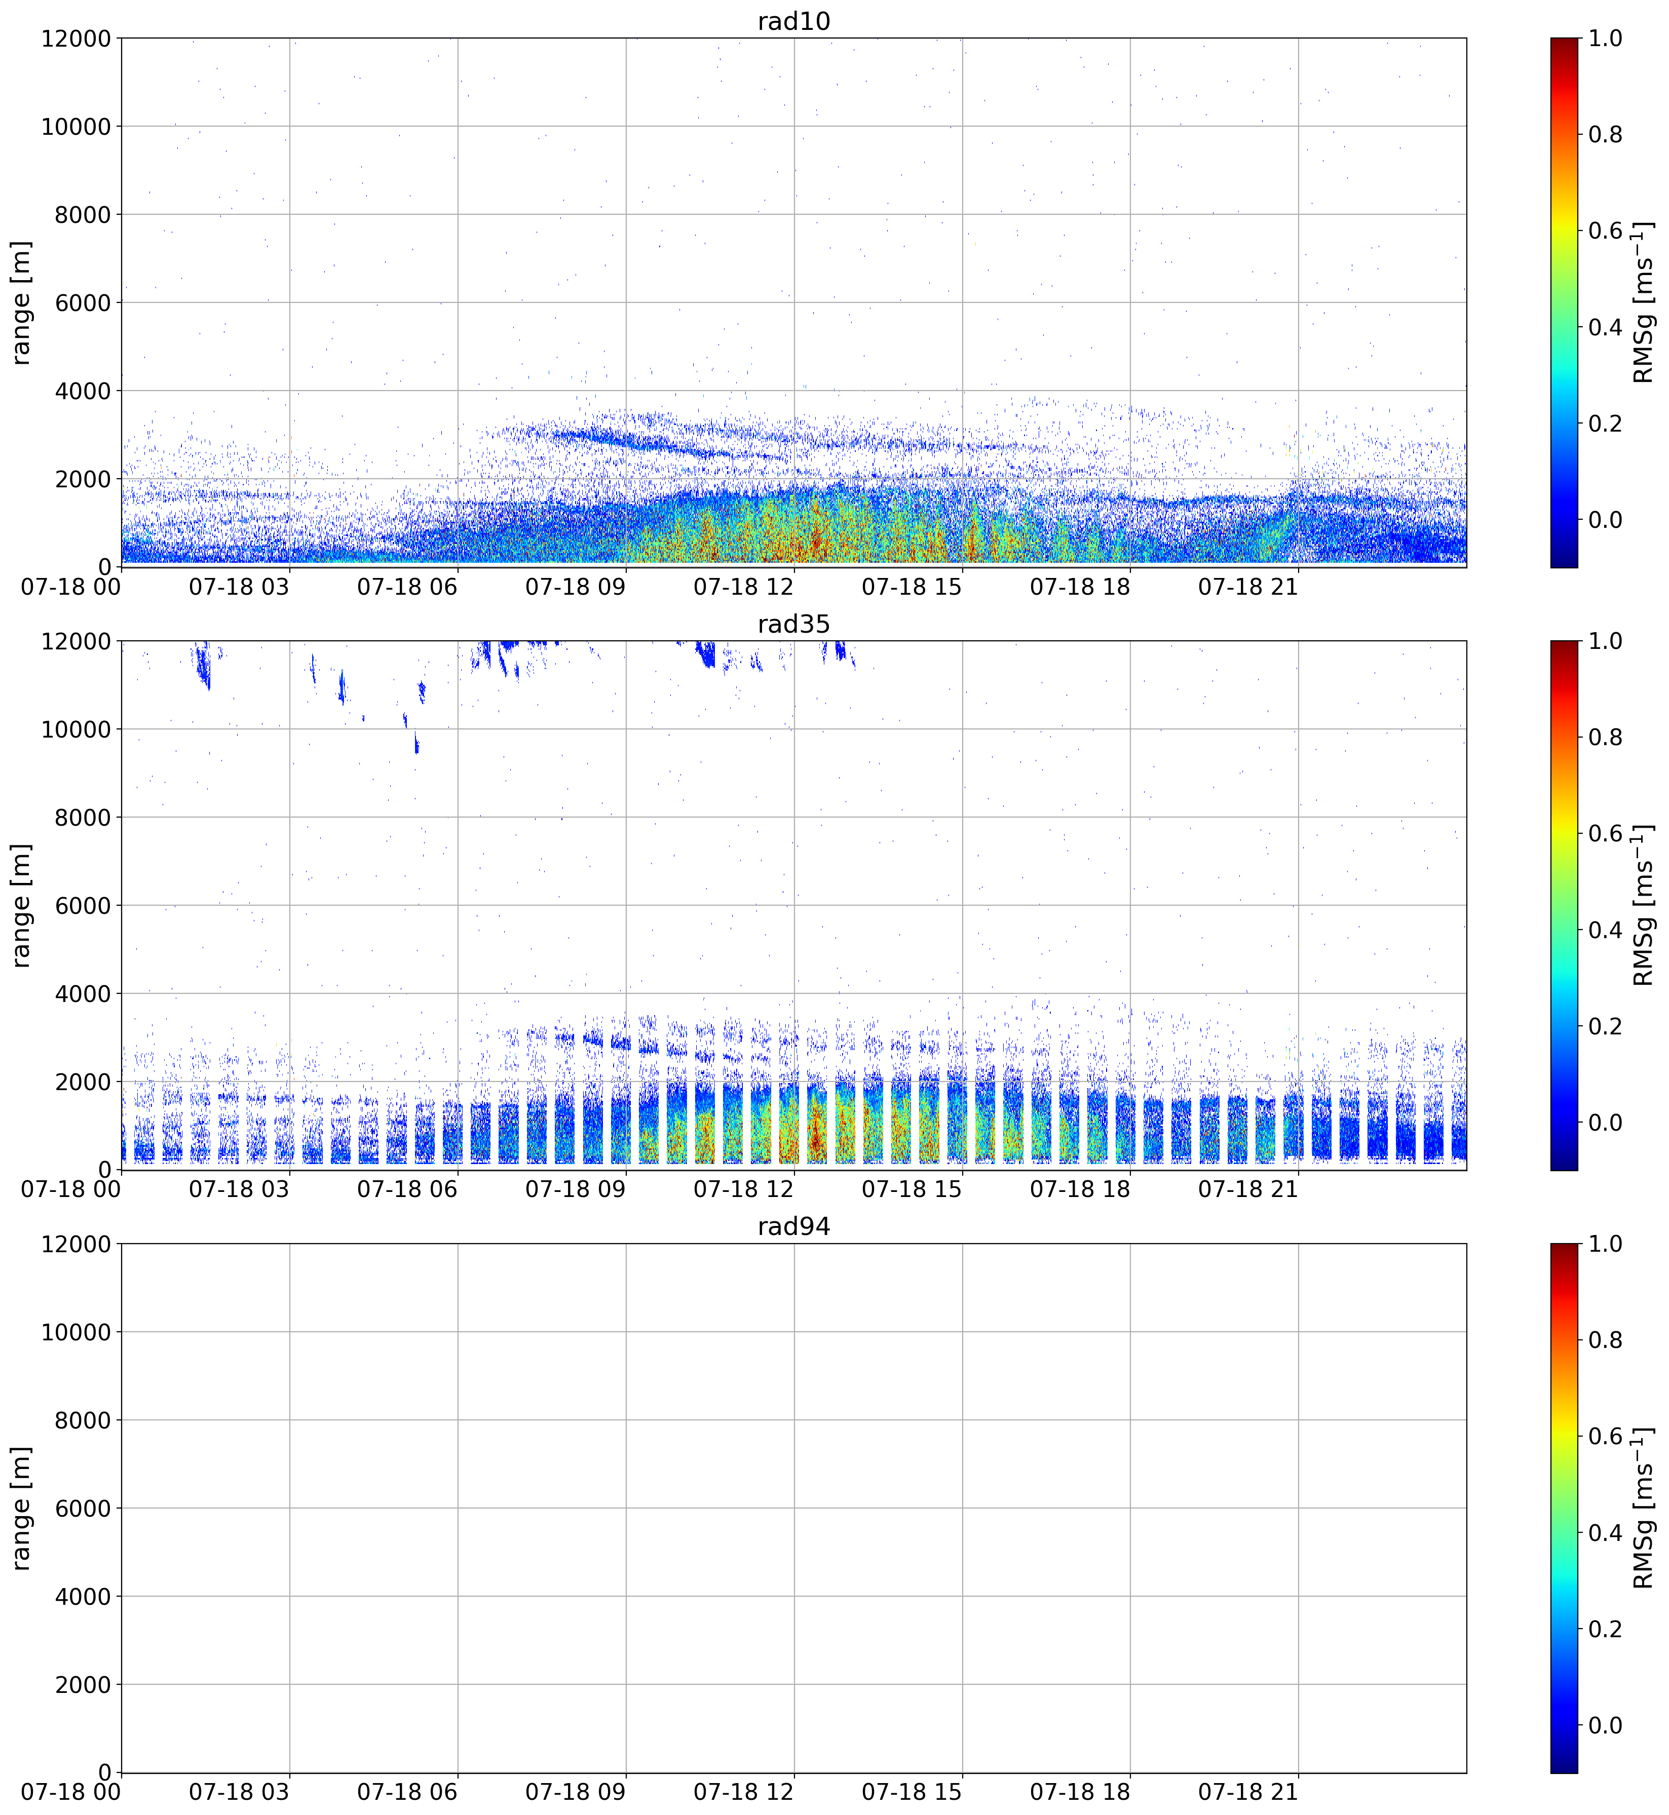Click the RMSg label beside rad94 colorbar
The height and width of the screenshot is (1815, 1669).
(1644, 1508)
